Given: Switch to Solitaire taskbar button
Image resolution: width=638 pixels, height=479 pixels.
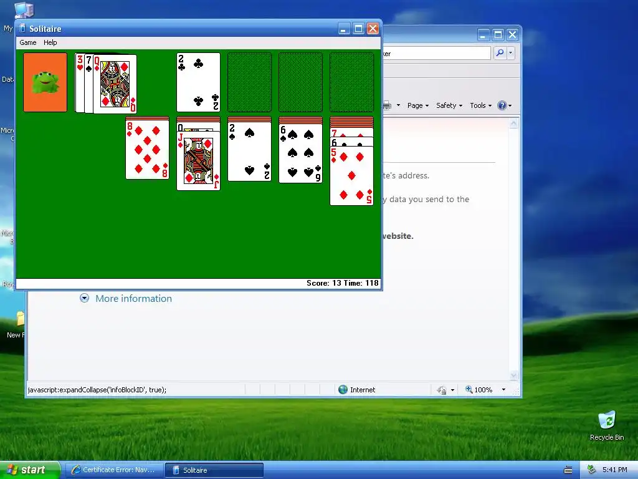Looking at the screenshot, I should coord(214,470).
